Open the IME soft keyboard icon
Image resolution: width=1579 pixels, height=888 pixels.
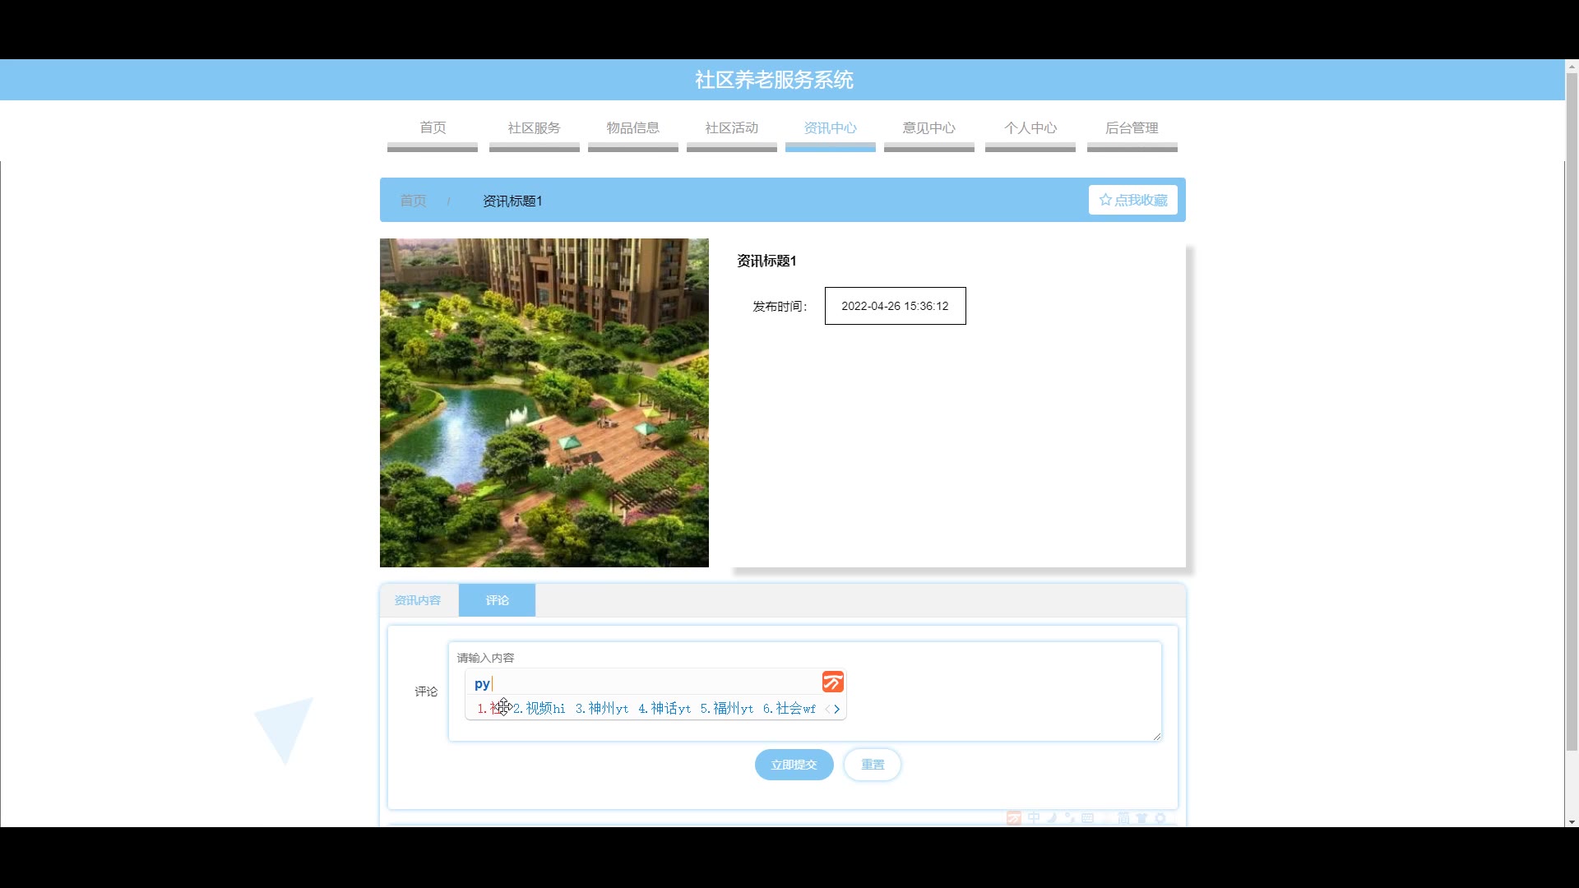(x=1087, y=818)
